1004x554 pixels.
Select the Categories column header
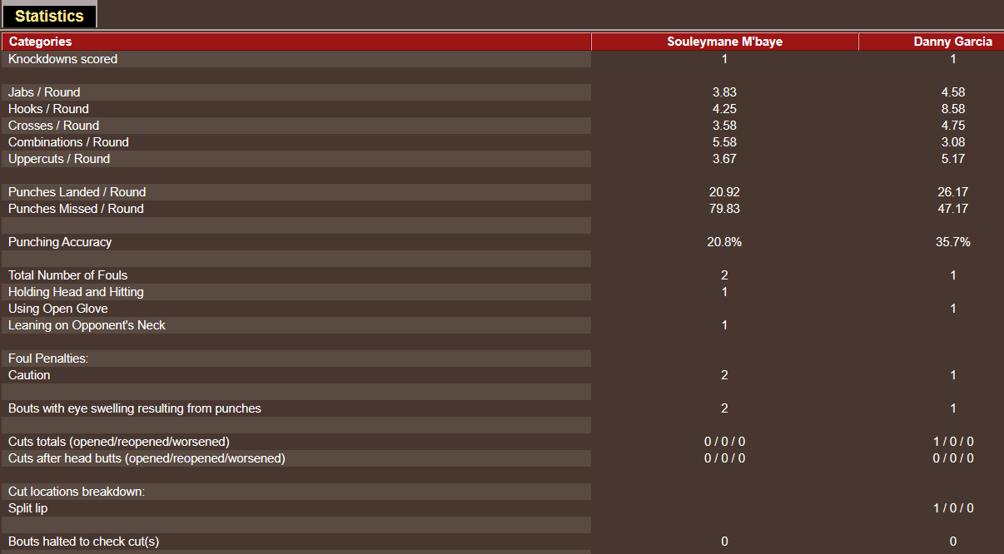pyautogui.click(x=40, y=42)
